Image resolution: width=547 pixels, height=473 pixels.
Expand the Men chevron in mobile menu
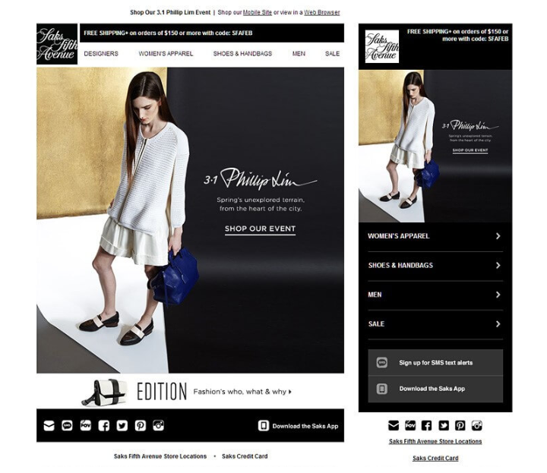498,295
